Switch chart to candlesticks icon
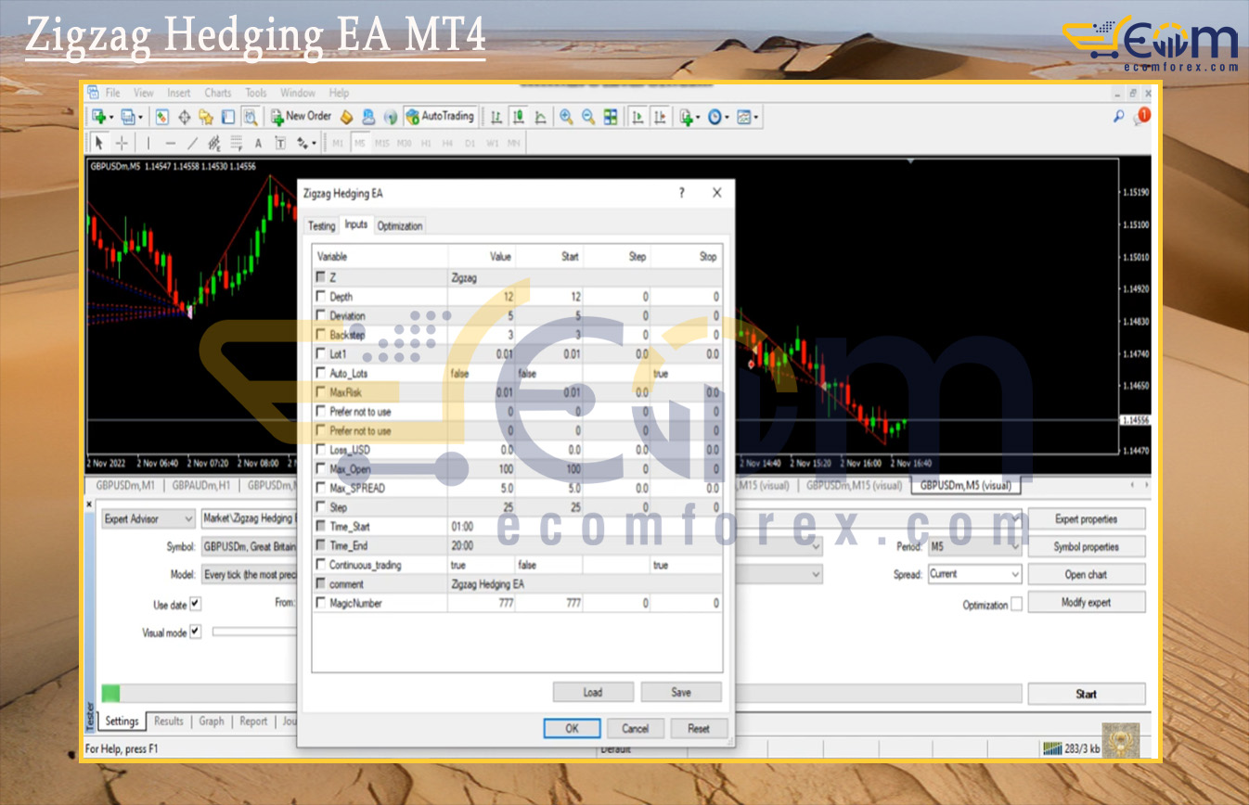Viewport: 1249px width, 805px height. 518,117
